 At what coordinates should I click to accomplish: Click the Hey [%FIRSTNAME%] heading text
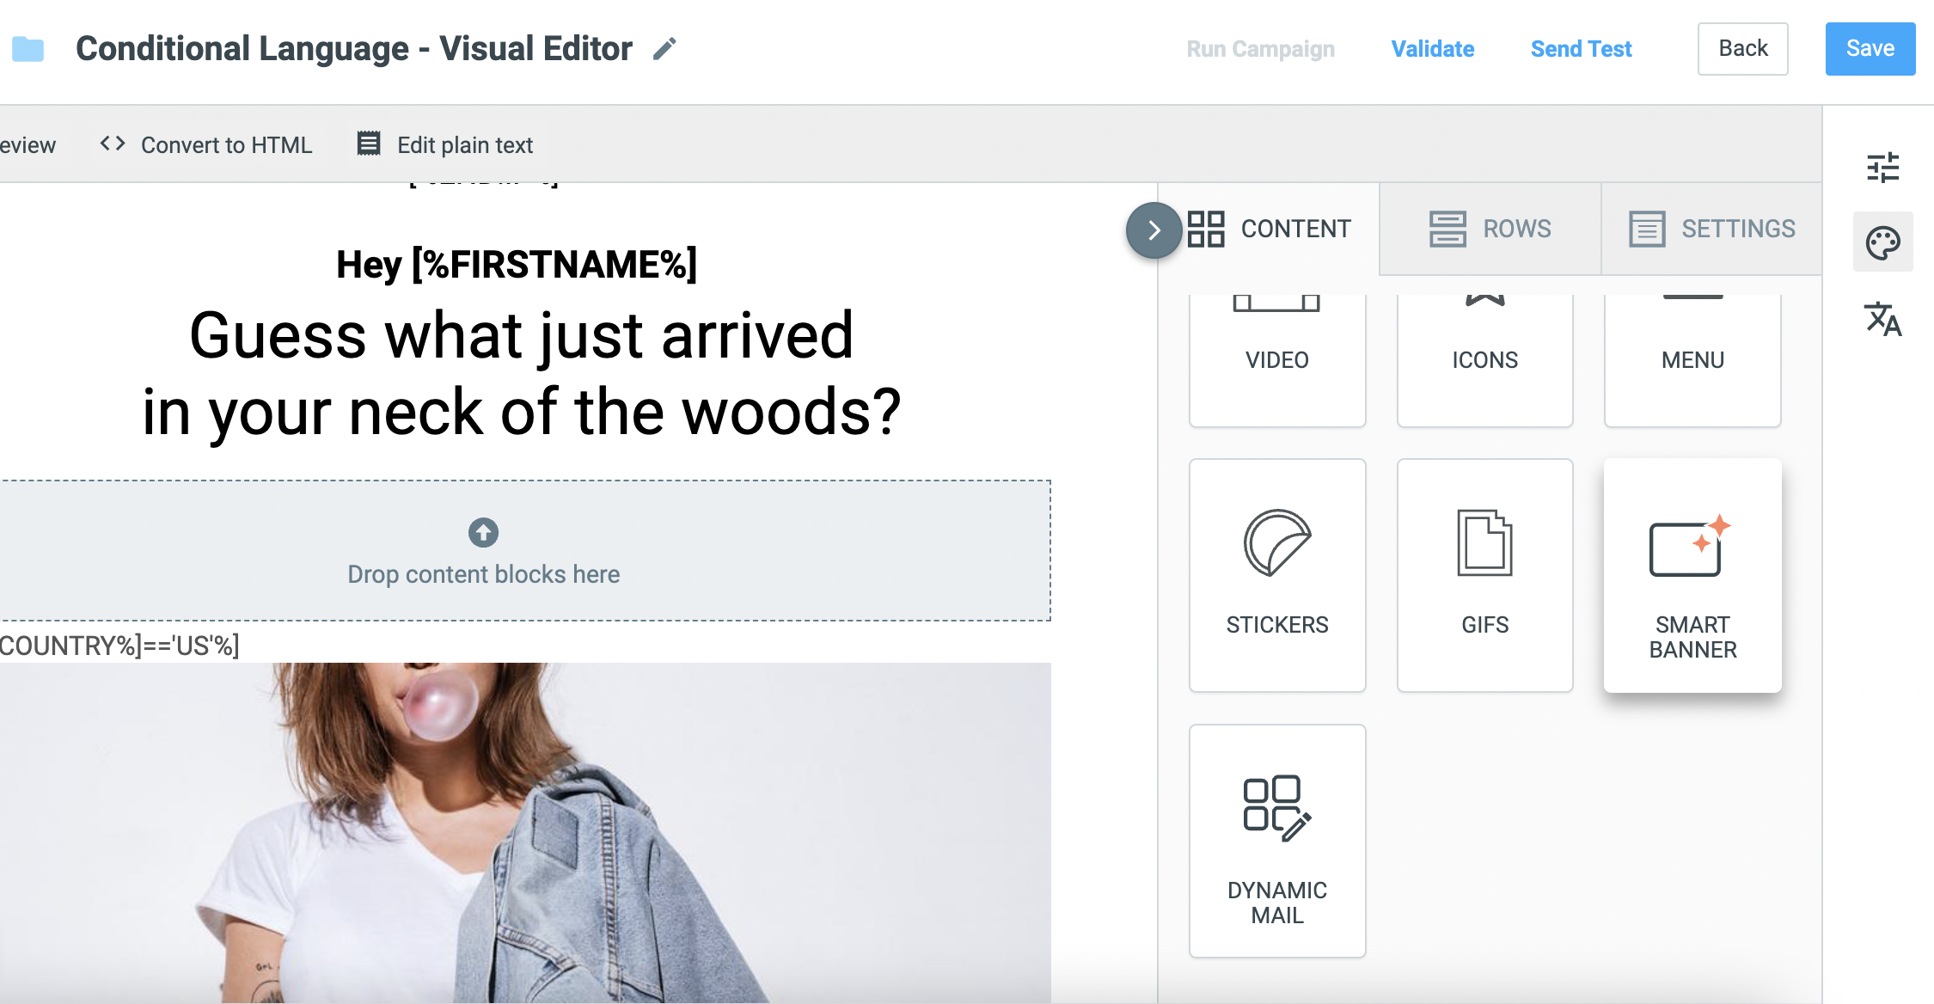click(x=517, y=264)
